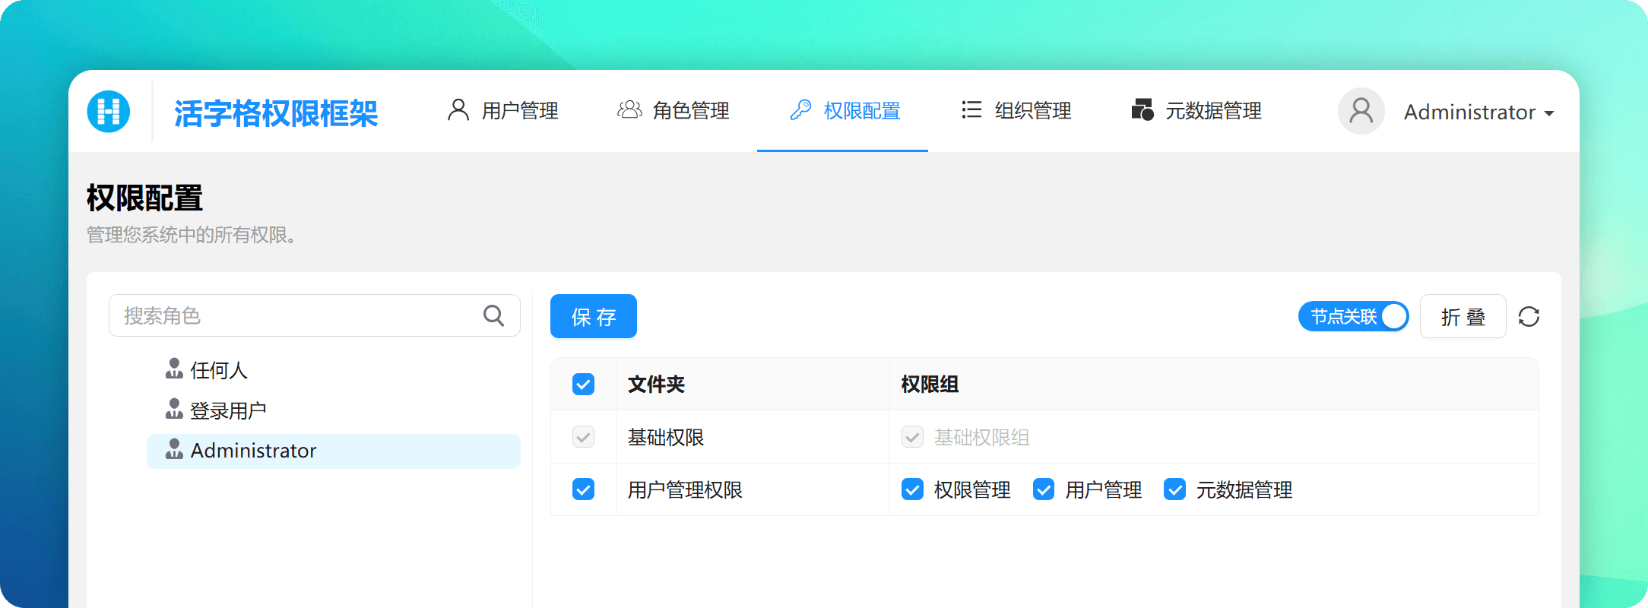1648x608 pixels.
Task: Click the refresh icon next to 折叠
Action: (1529, 316)
